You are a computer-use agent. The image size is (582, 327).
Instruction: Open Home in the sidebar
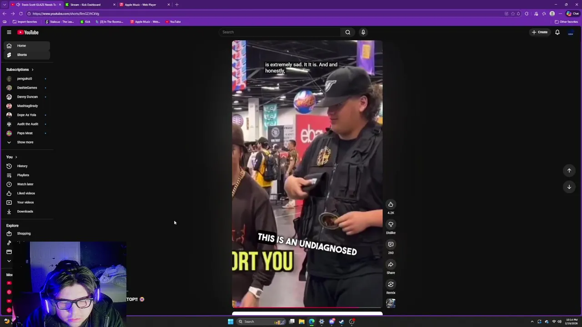point(27,46)
